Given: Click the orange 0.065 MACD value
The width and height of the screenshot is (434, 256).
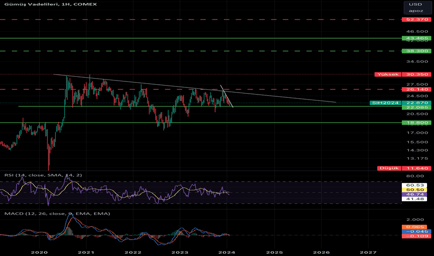Looking at the screenshot, I should (x=415, y=227).
